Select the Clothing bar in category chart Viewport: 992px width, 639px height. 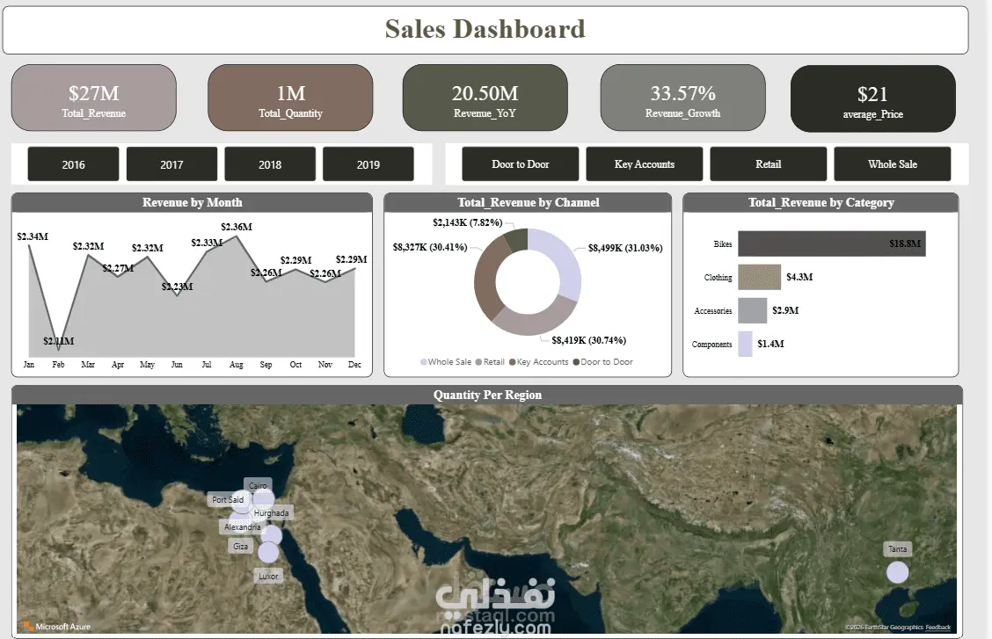tap(759, 277)
